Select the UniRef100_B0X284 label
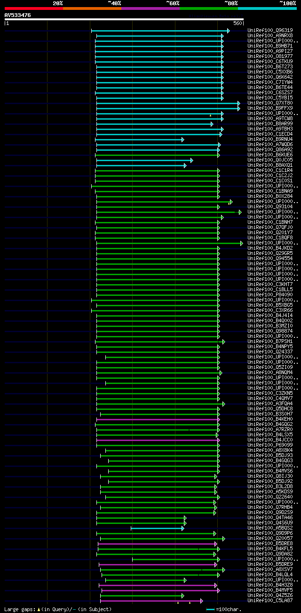 [270, 196]
